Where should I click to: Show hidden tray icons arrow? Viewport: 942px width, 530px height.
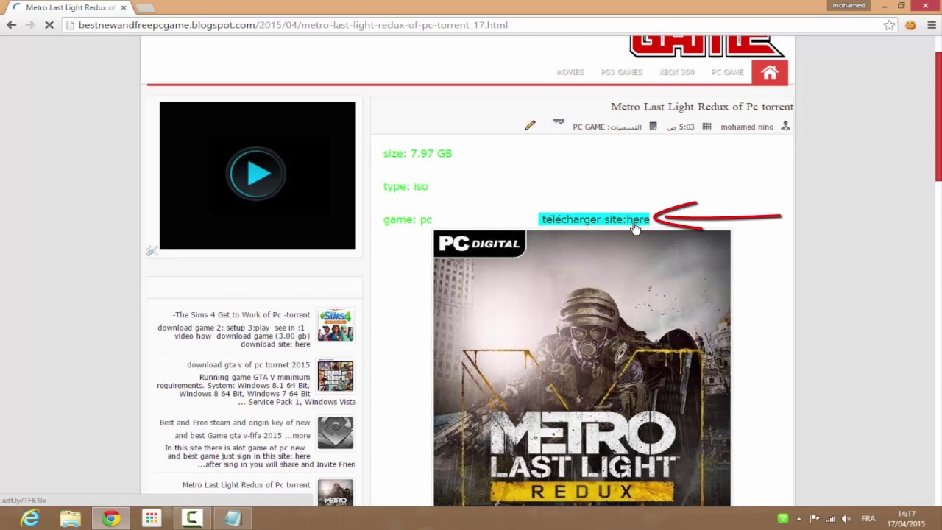[x=798, y=518]
